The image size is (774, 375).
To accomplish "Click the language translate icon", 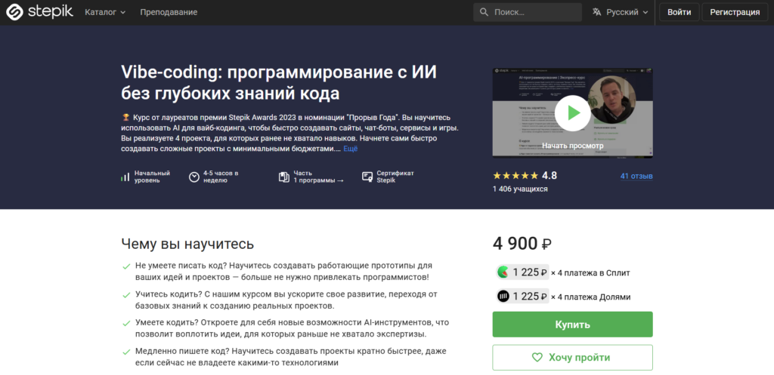I will pos(597,12).
